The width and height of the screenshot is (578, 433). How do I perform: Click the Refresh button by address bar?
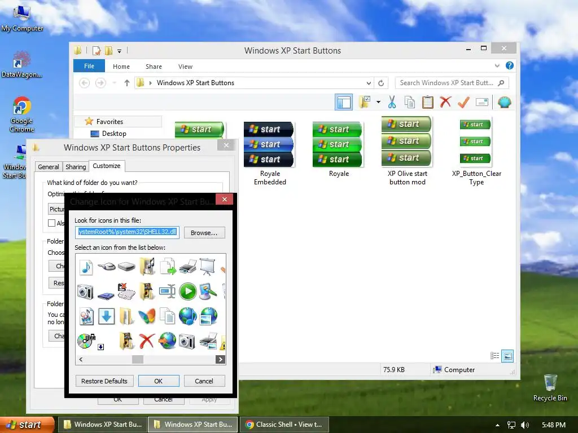pyautogui.click(x=381, y=83)
